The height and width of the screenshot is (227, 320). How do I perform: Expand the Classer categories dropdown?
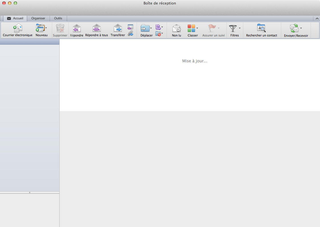coord(197,28)
